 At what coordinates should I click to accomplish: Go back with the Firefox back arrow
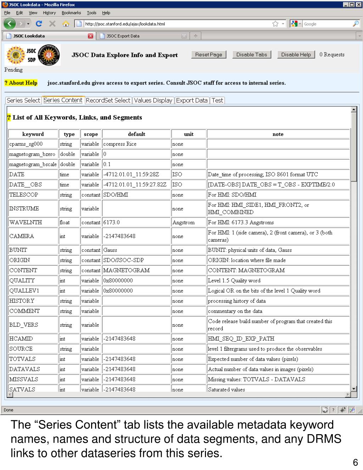(x=10, y=24)
